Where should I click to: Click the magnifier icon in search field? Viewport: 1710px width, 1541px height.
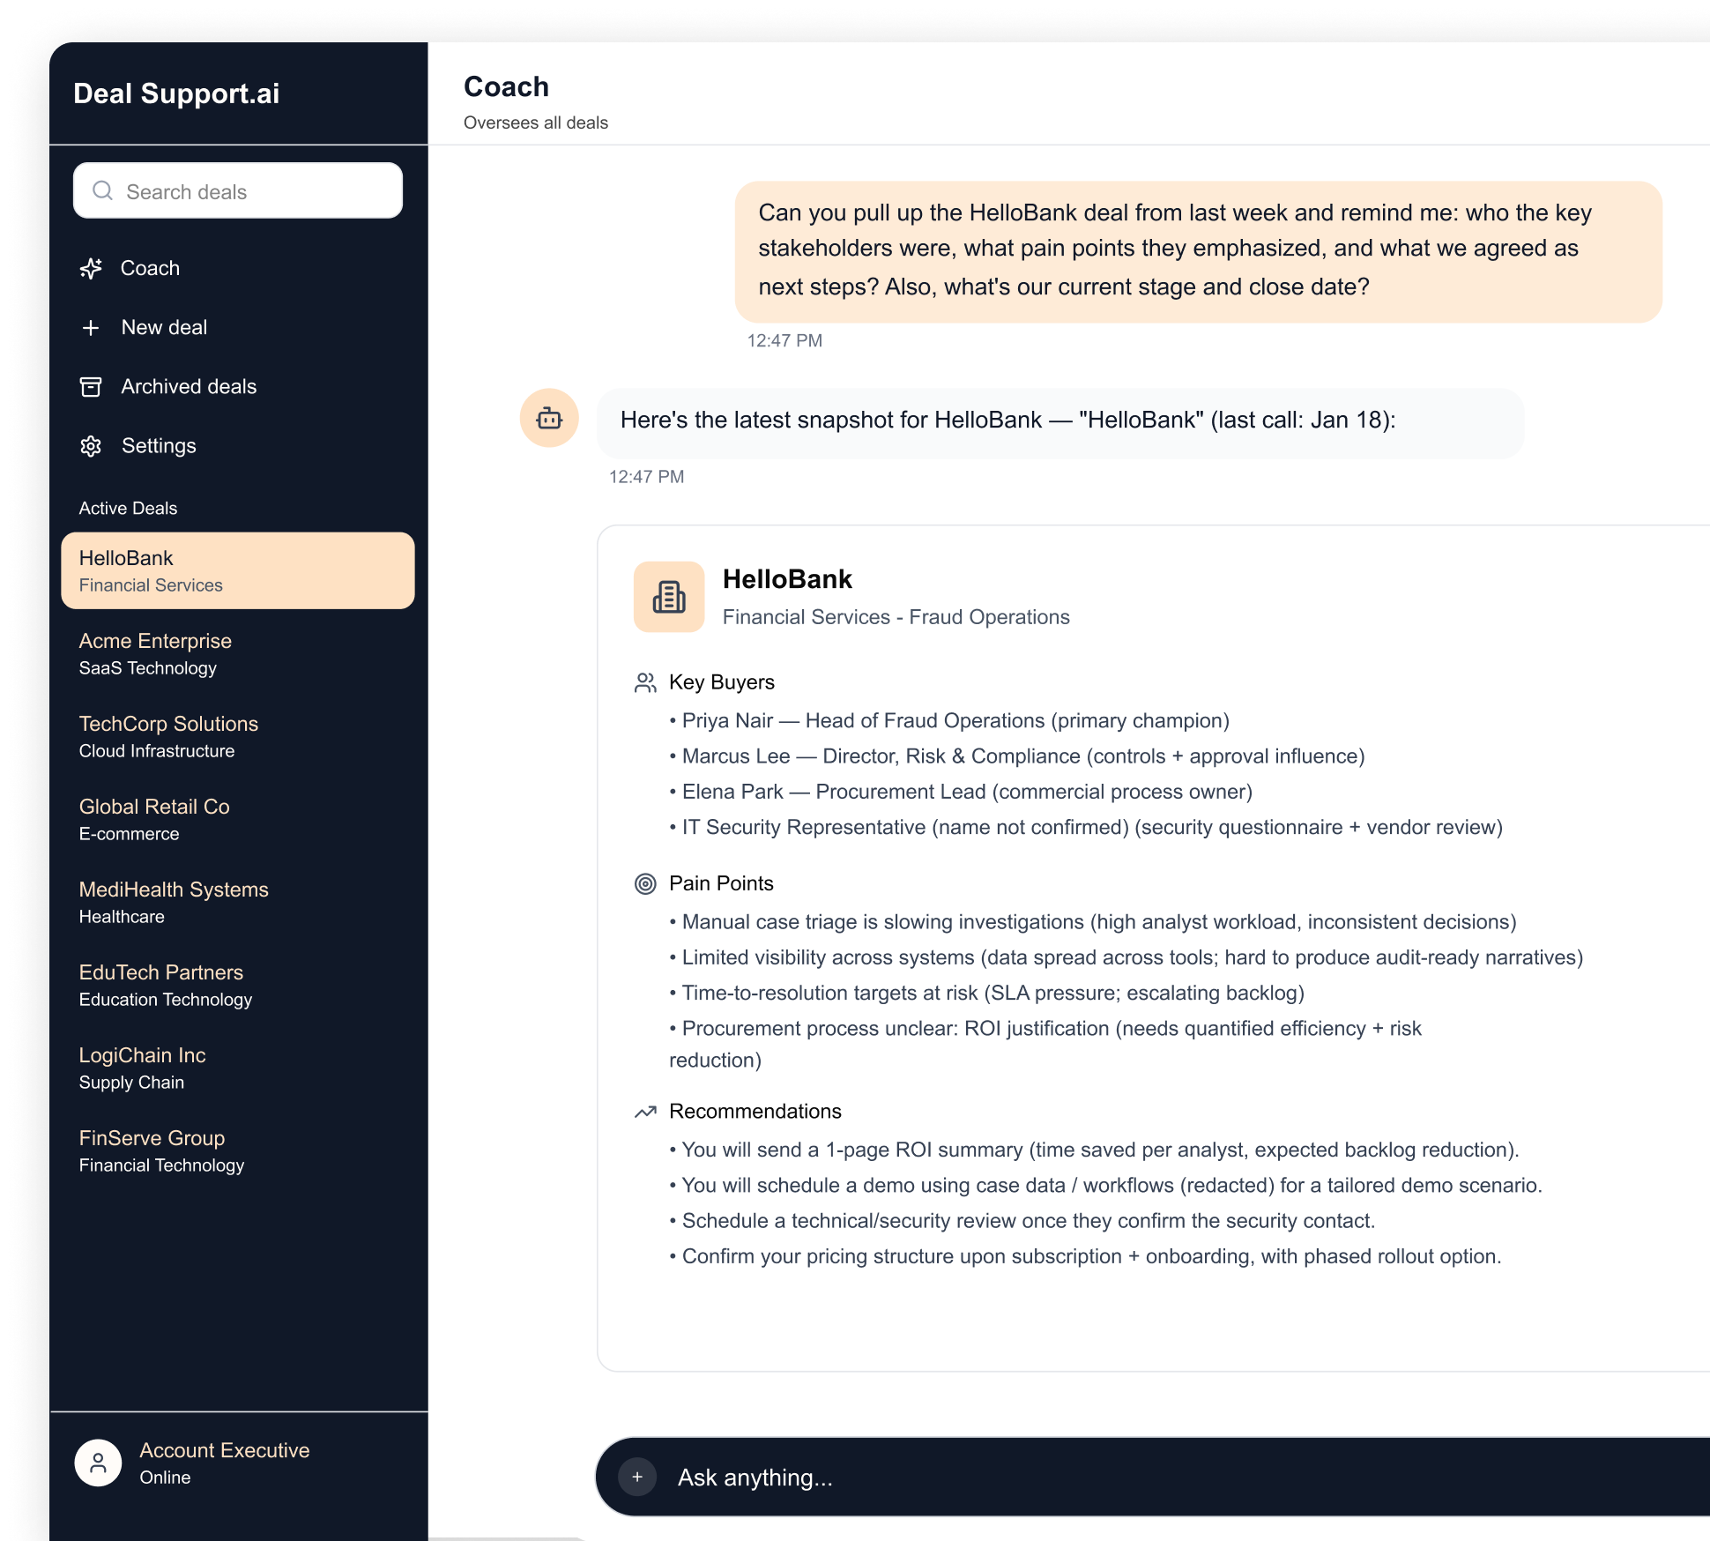[x=103, y=191]
